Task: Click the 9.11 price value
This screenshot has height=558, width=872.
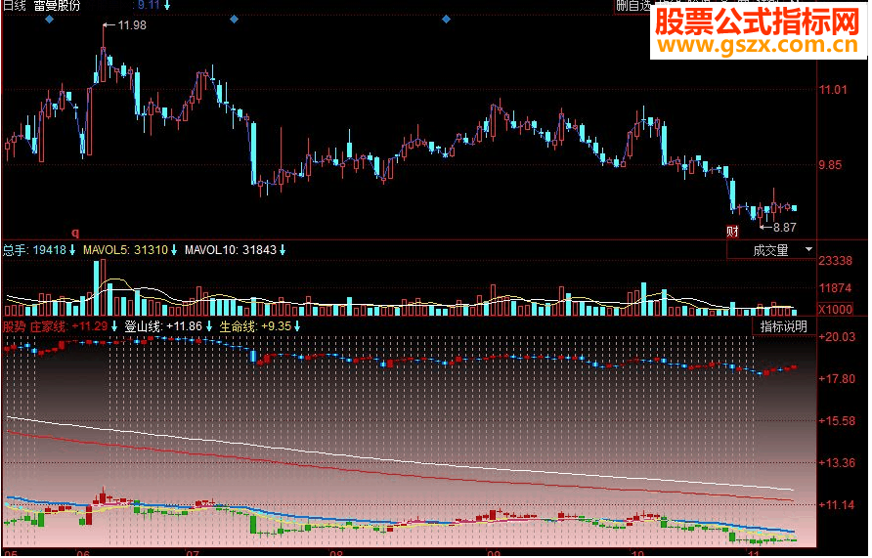Action: (149, 6)
